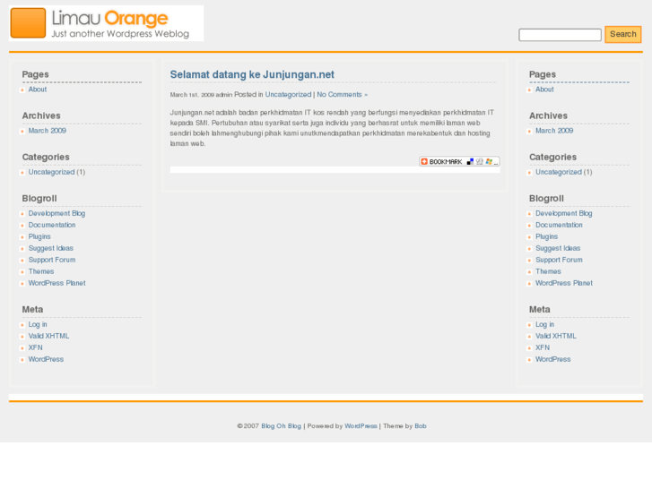
Task: Open the post title Selamat datang ke Junjungan.net
Action: click(x=252, y=74)
